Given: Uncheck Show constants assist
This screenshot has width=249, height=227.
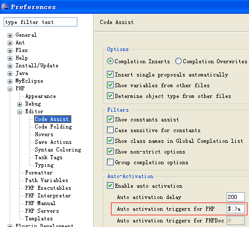Looking at the screenshot, I should (x=110, y=119).
